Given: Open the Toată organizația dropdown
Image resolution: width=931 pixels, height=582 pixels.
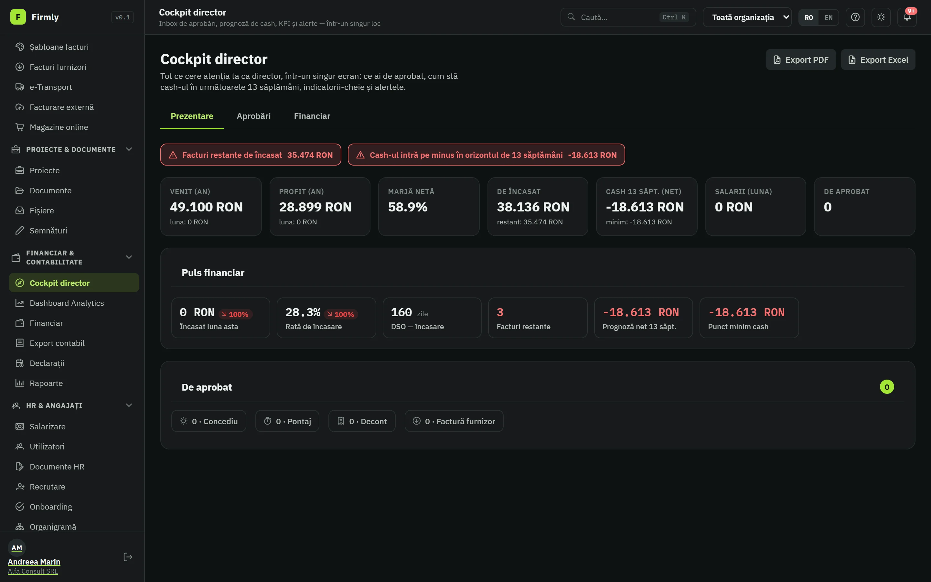Looking at the screenshot, I should pos(747,17).
